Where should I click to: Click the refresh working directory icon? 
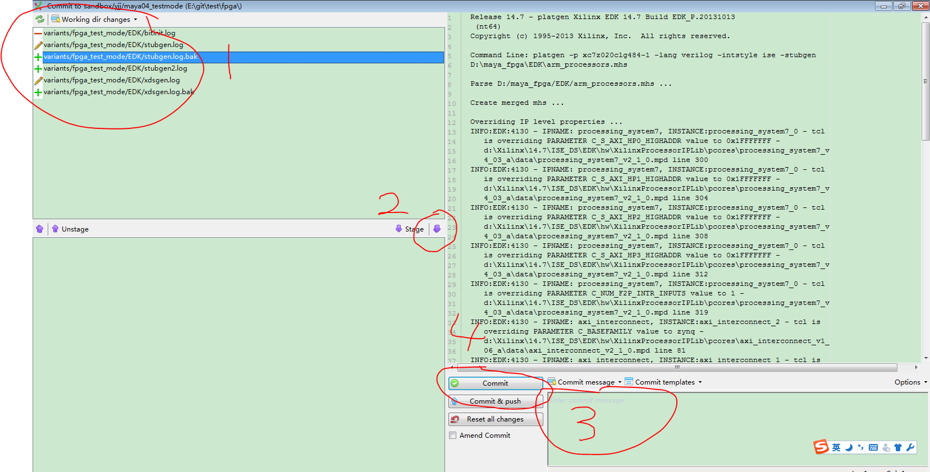[x=40, y=19]
